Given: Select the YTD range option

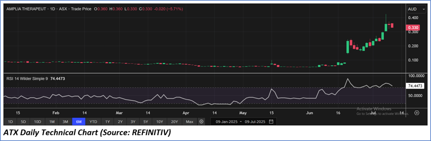Looking at the screenshot, I should click(93, 122).
